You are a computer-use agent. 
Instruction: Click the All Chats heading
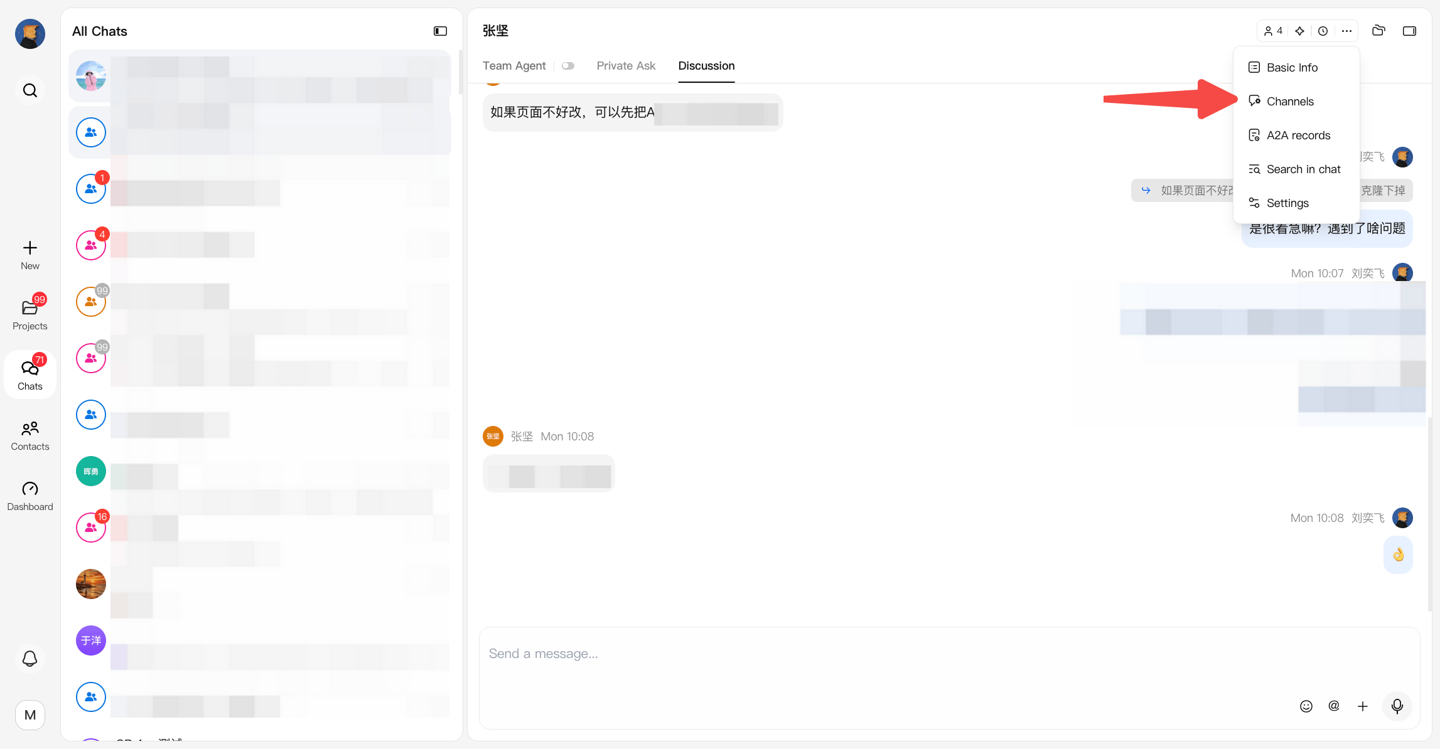coord(100,31)
